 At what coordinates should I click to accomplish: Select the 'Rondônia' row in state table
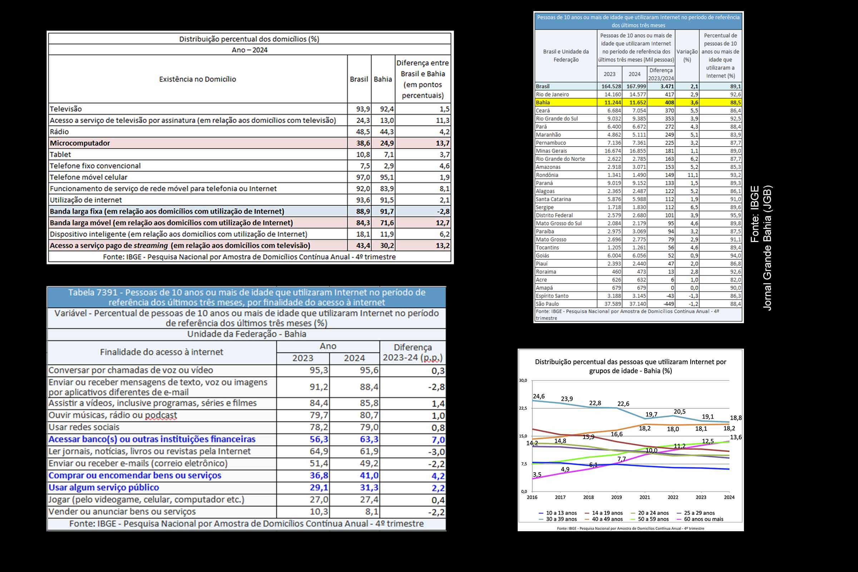(x=638, y=175)
